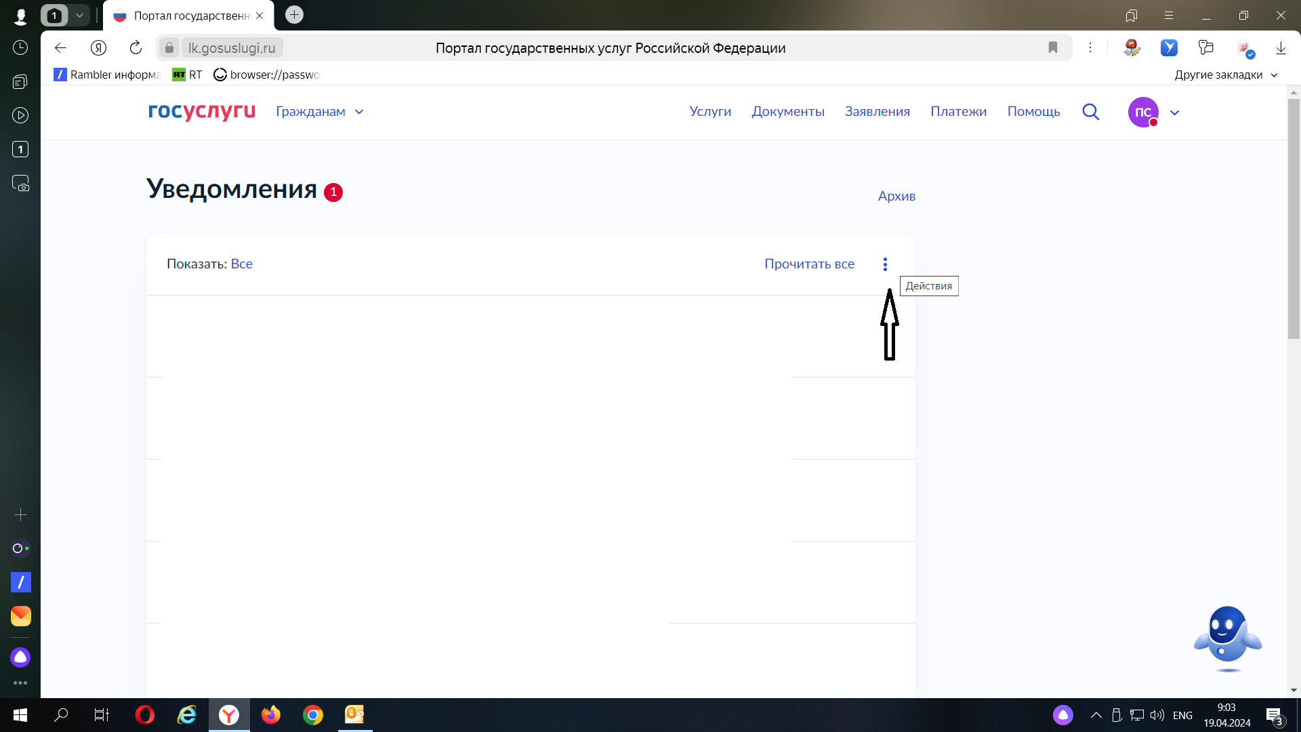Expand the Гражданам dropdown
Image resolution: width=1301 pixels, height=732 pixels.
tap(320, 112)
